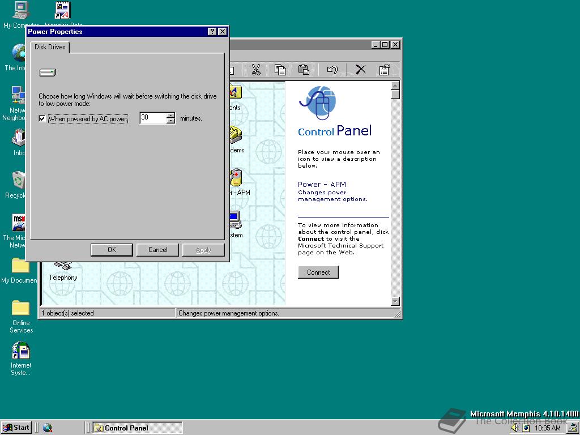Click the Delete toolbar icon
Screen dimensions: 580x435
(360, 70)
